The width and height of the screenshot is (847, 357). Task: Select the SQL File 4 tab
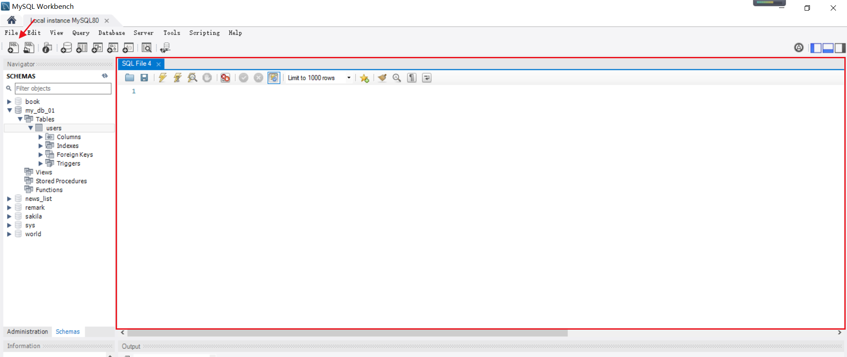pyautogui.click(x=136, y=64)
